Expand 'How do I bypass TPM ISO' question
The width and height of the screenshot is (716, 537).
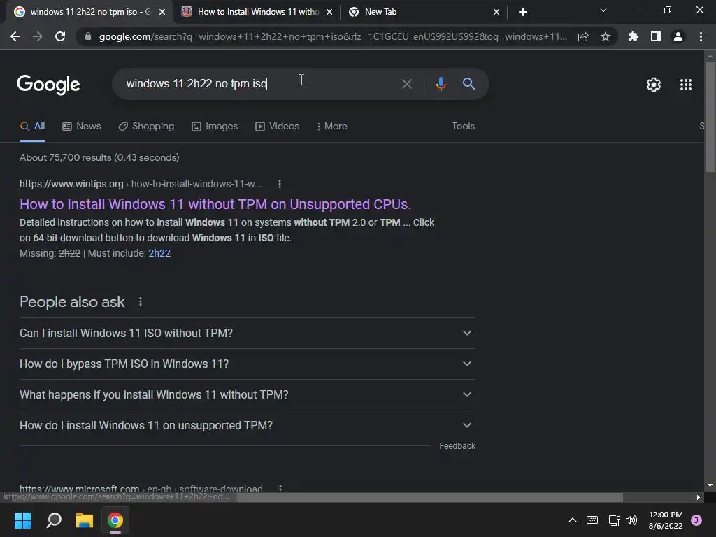pyautogui.click(x=248, y=364)
